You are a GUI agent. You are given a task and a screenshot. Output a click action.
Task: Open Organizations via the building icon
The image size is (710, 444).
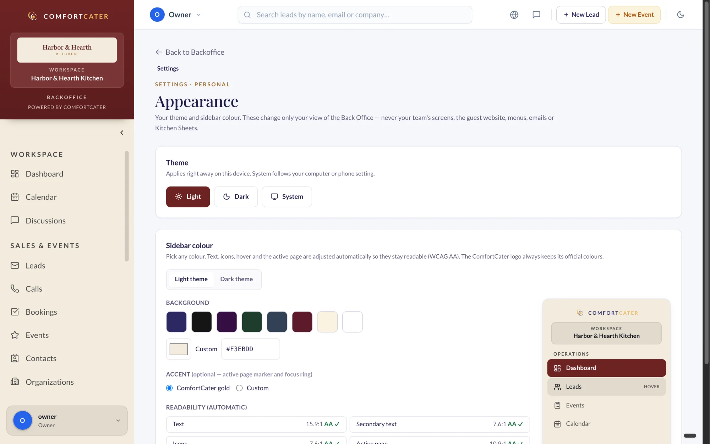pyautogui.click(x=15, y=382)
